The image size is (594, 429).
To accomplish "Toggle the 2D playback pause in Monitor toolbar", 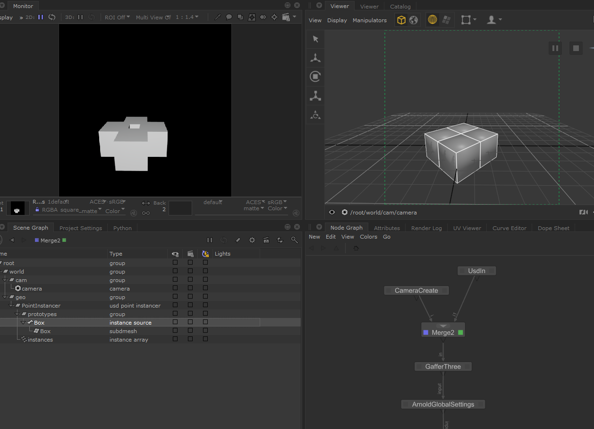I will (x=41, y=17).
